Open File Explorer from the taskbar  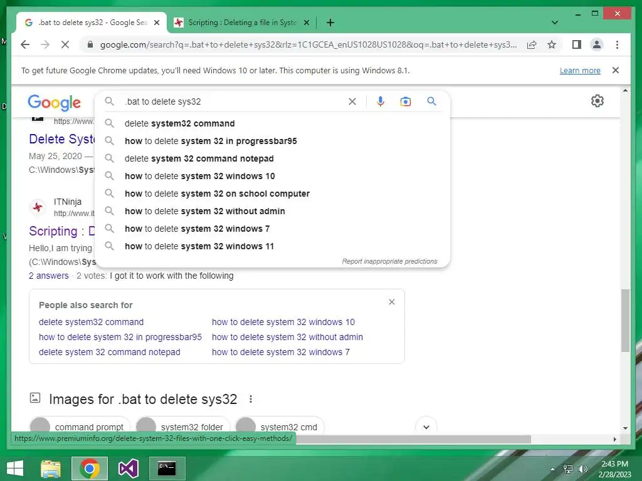click(x=51, y=468)
